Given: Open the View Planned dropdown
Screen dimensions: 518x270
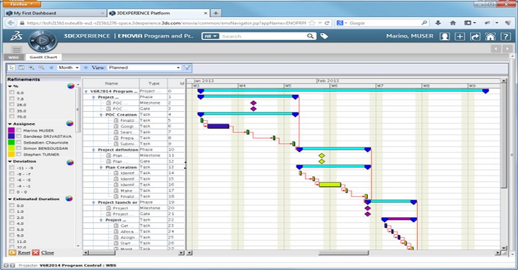Looking at the screenshot, I should (x=144, y=68).
